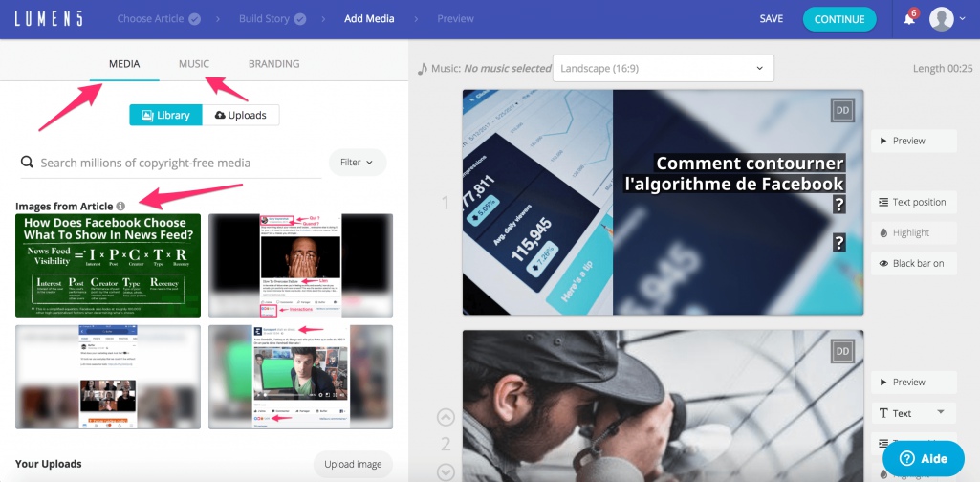The width and height of the screenshot is (980, 482).
Task: Click the music note icon
Action: [424, 68]
